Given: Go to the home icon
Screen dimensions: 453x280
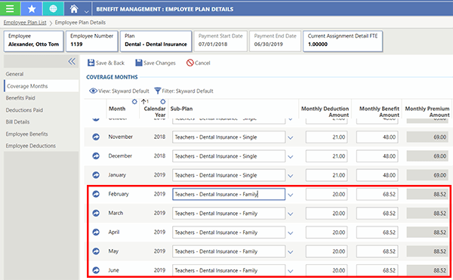Looking at the screenshot, I should coord(74,9).
